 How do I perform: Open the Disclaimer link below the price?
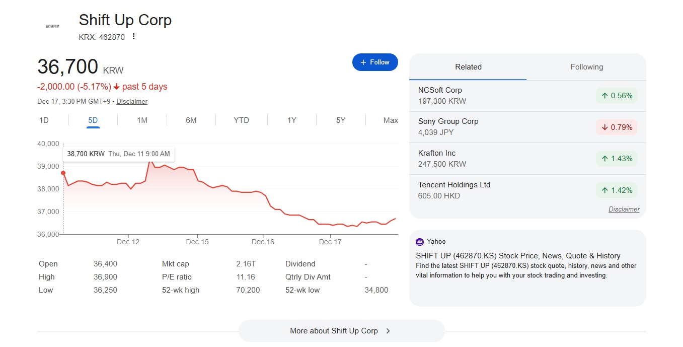(x=132, y=101)
